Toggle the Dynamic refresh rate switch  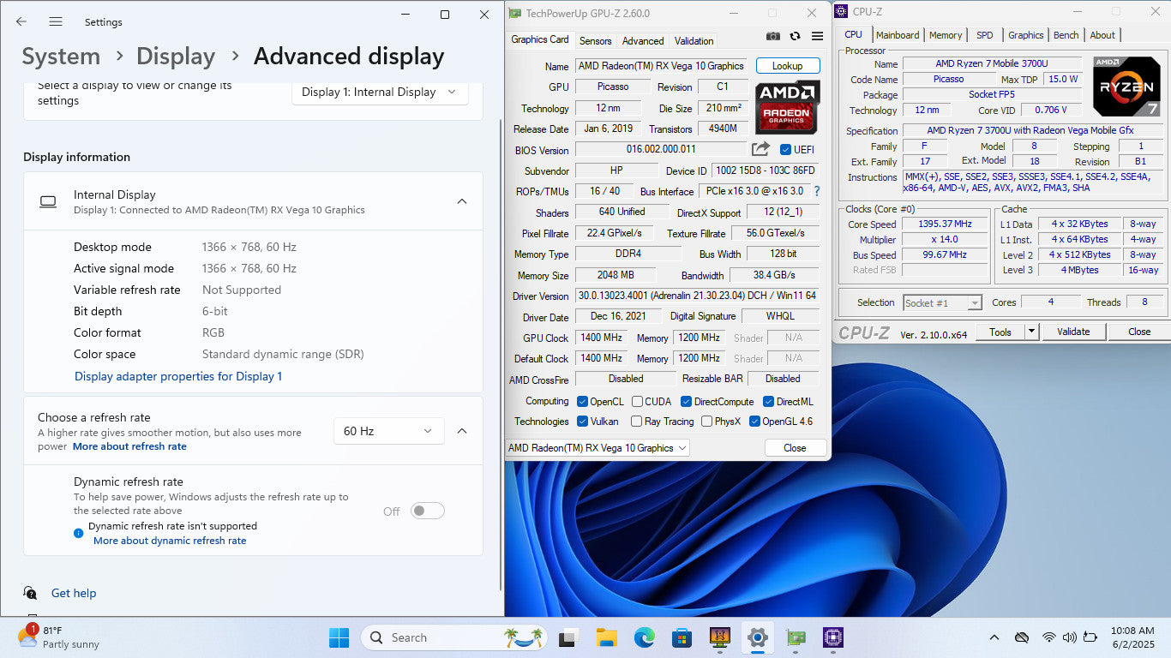(x=427, y=511)
